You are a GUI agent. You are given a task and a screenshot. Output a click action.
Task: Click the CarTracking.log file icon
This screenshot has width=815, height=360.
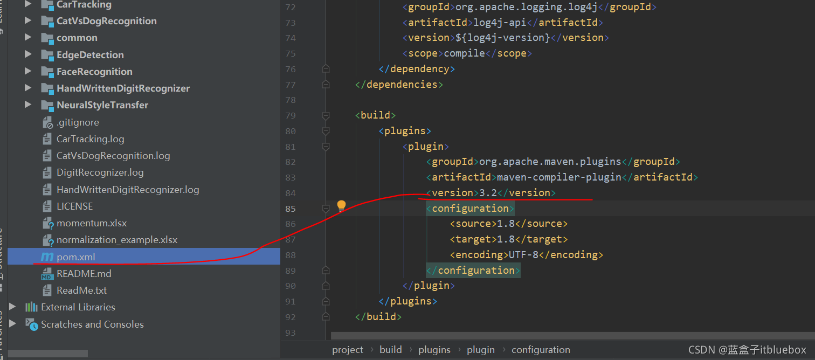pyautogui.click(x=47, y=139)
